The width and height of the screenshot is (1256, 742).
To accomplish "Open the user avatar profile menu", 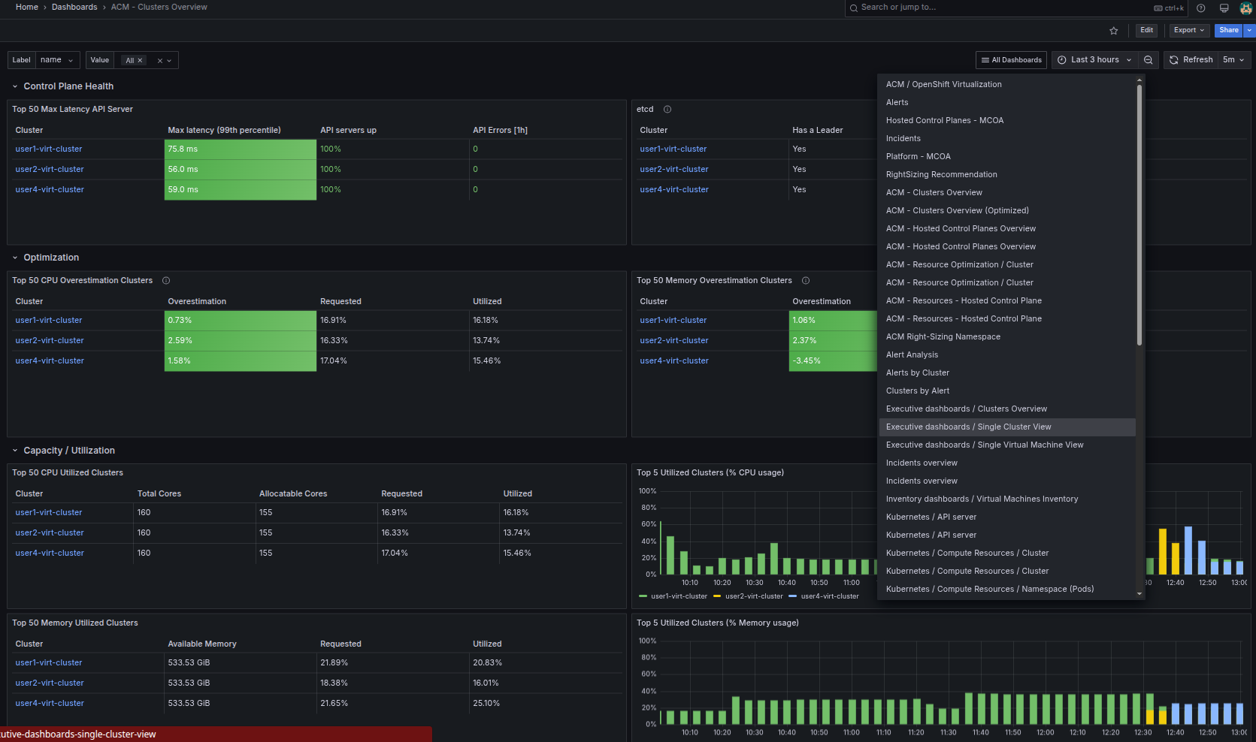I will point(1246,8).
